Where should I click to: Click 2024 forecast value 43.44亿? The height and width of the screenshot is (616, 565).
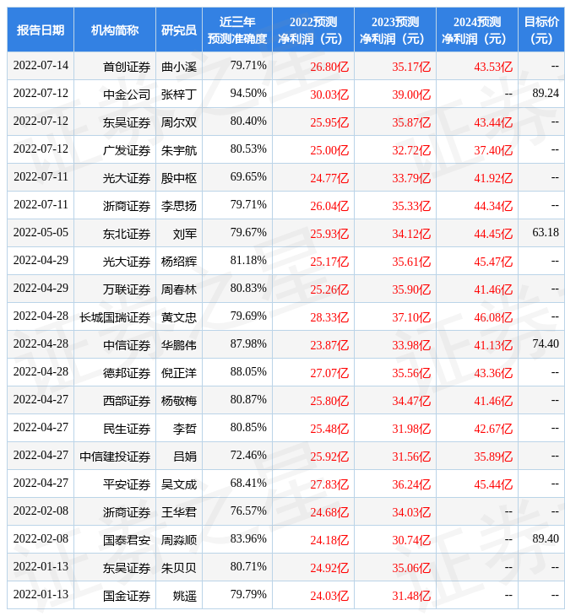[493, 122]
